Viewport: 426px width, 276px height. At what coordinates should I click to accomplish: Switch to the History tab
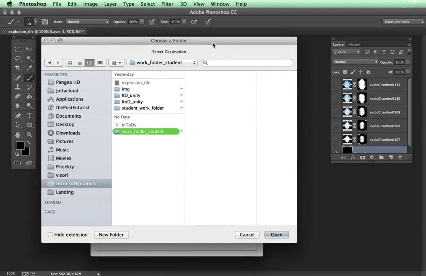pyautogui.click(x=354, y=44)
